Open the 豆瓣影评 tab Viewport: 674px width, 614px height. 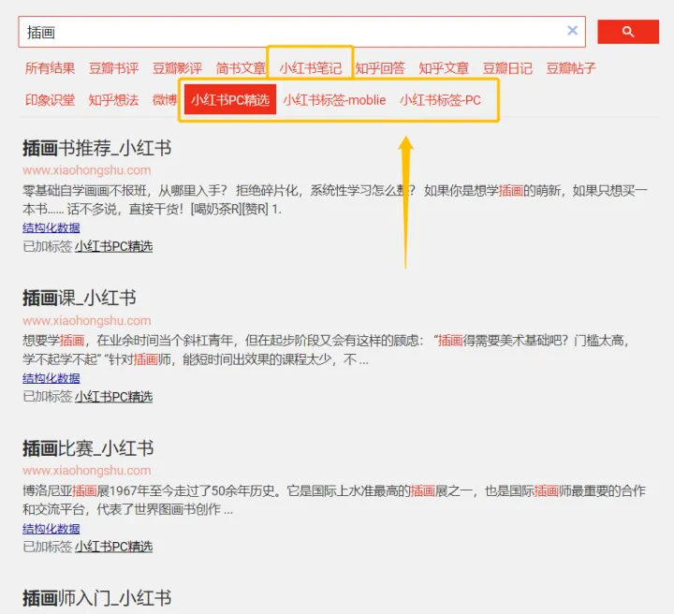coord(177,68)
